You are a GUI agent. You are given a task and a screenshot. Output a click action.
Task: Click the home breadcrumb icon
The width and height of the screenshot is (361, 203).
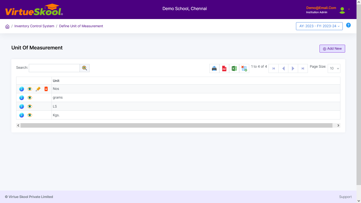(x=7, y=26)
